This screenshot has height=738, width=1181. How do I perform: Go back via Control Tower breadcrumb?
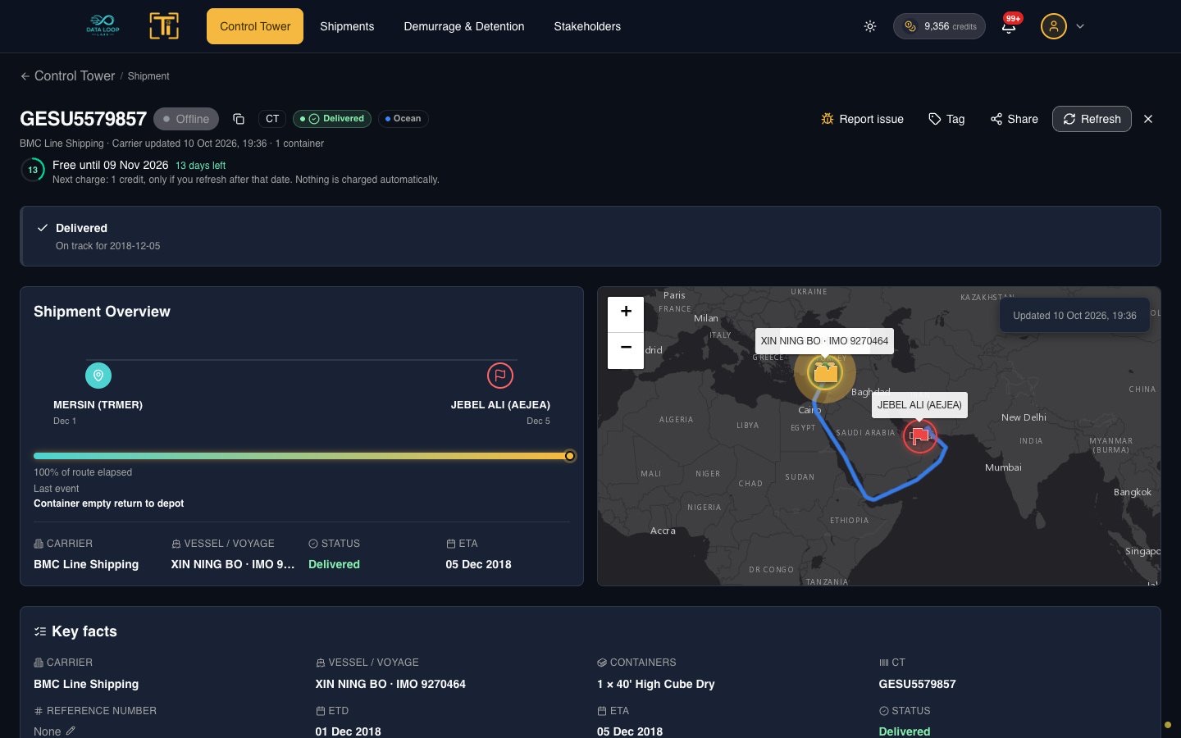point(67,75)
